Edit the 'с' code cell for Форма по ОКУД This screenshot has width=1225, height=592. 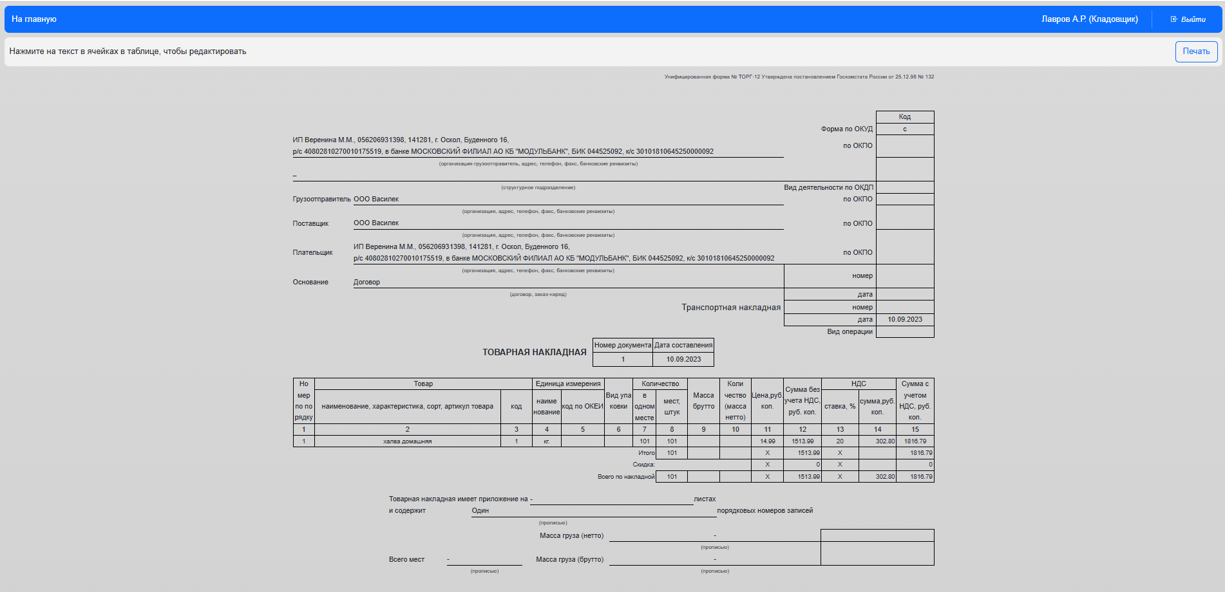coord(905,129)
